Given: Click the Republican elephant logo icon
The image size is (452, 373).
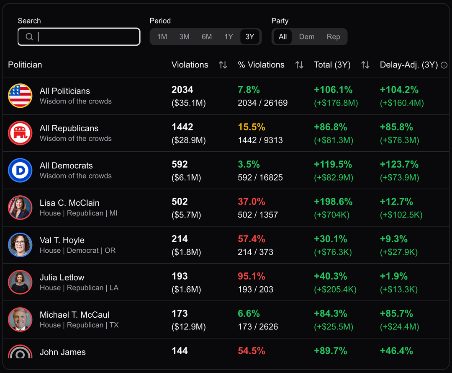Looking at the screenshot, I should (x=20, y=133).
